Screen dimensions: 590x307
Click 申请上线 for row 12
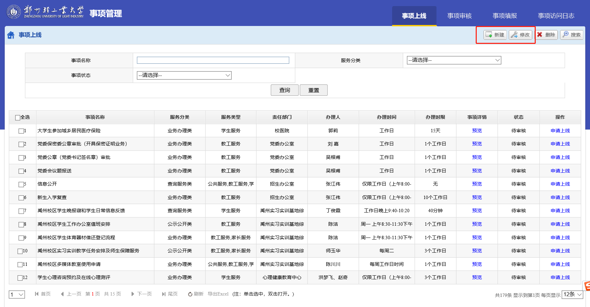click(x=560, y=277)
